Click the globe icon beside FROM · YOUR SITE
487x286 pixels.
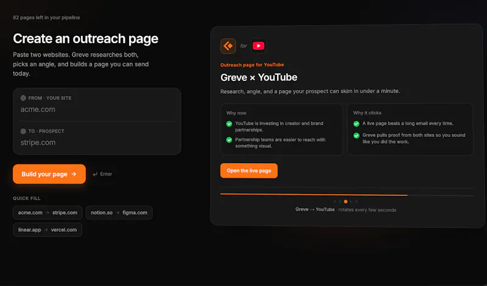pos(23,98)
